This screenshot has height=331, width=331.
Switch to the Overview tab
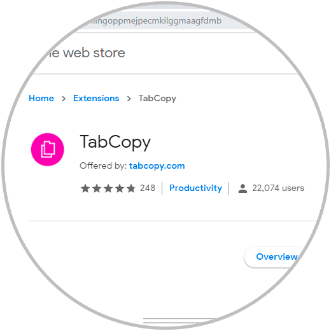coord(275,257)
